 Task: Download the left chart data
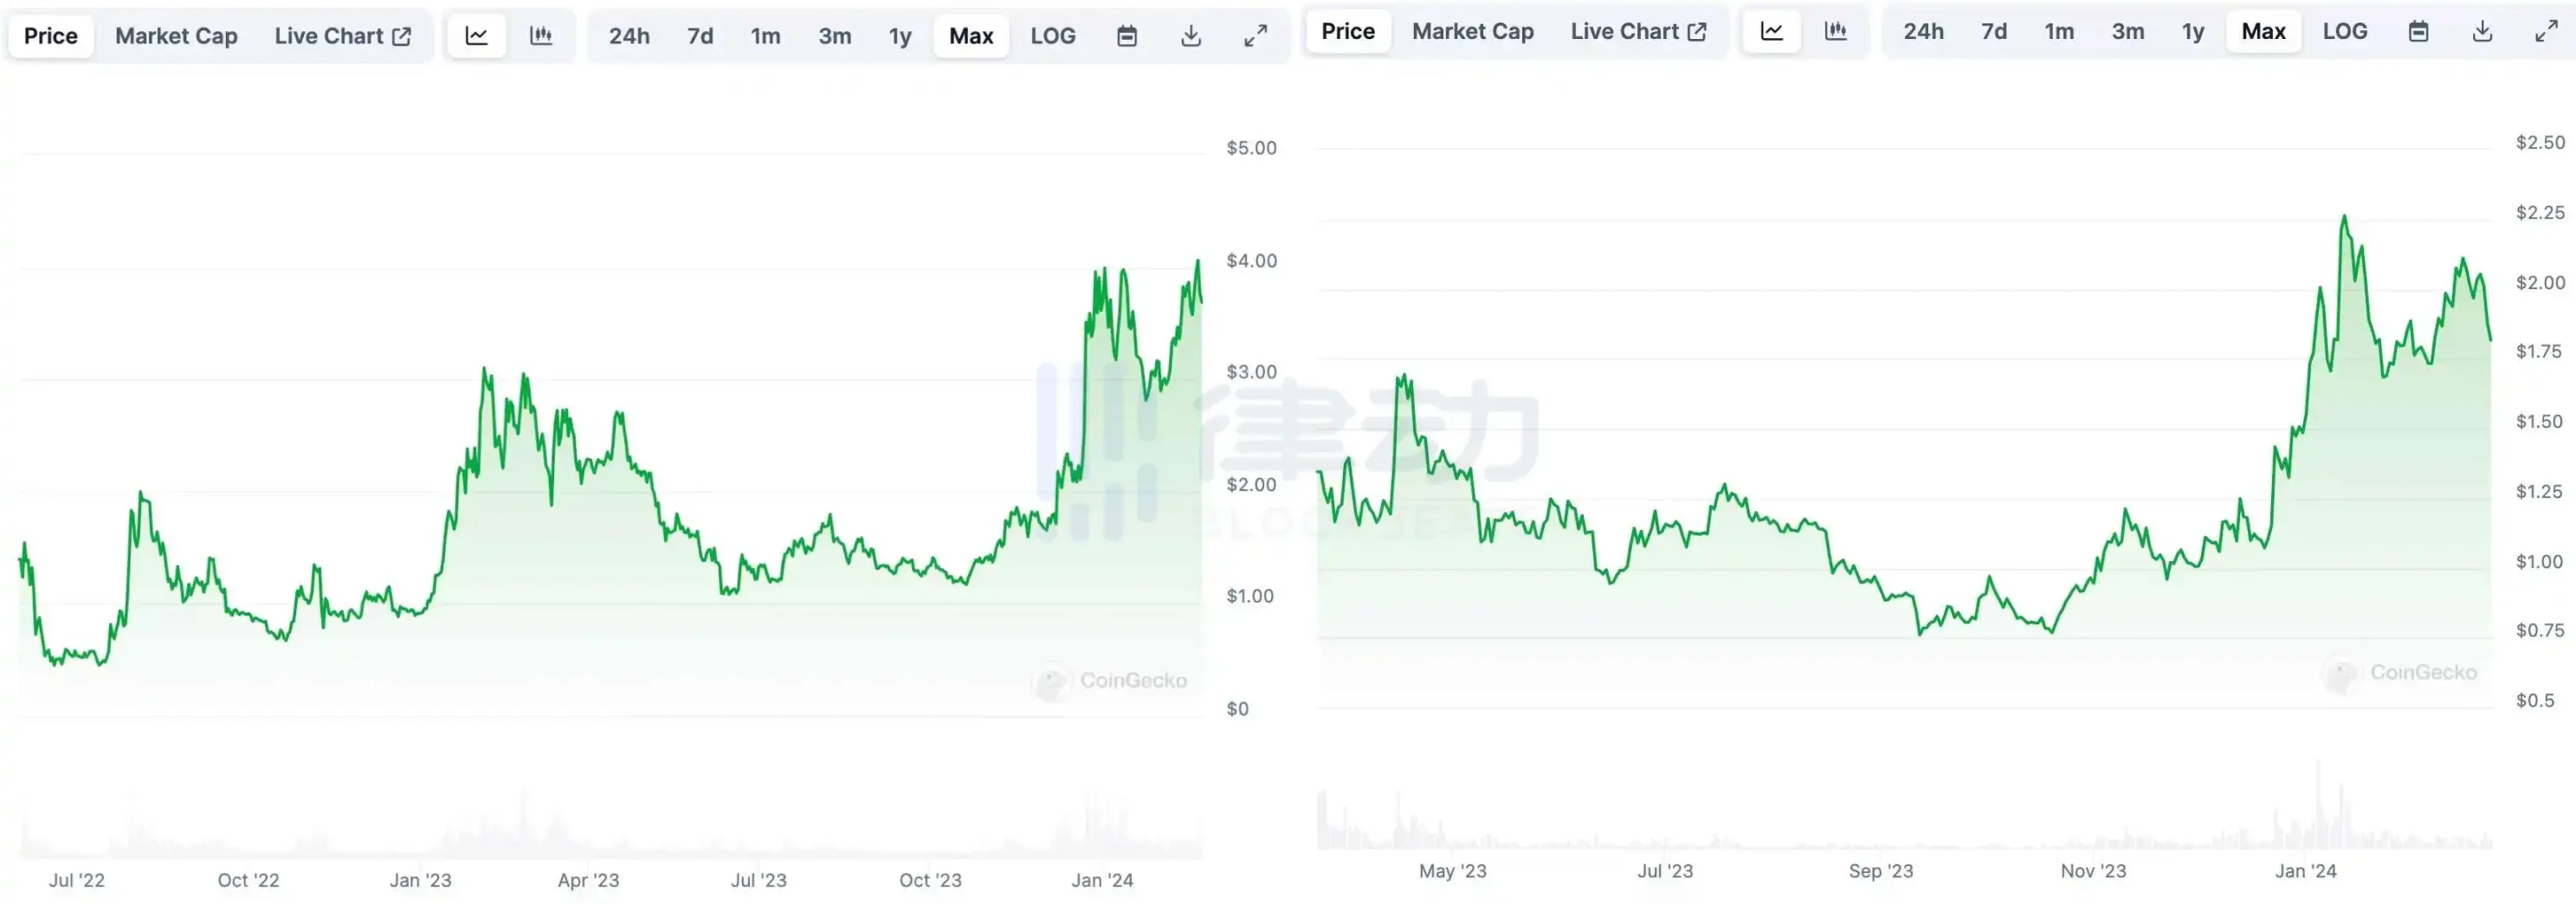coord(1191,35)
